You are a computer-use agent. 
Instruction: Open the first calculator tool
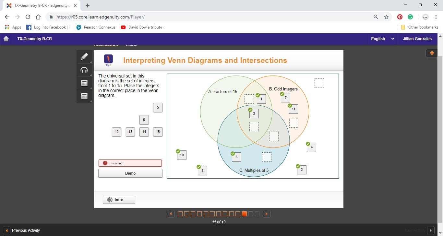tap(84, 83)
